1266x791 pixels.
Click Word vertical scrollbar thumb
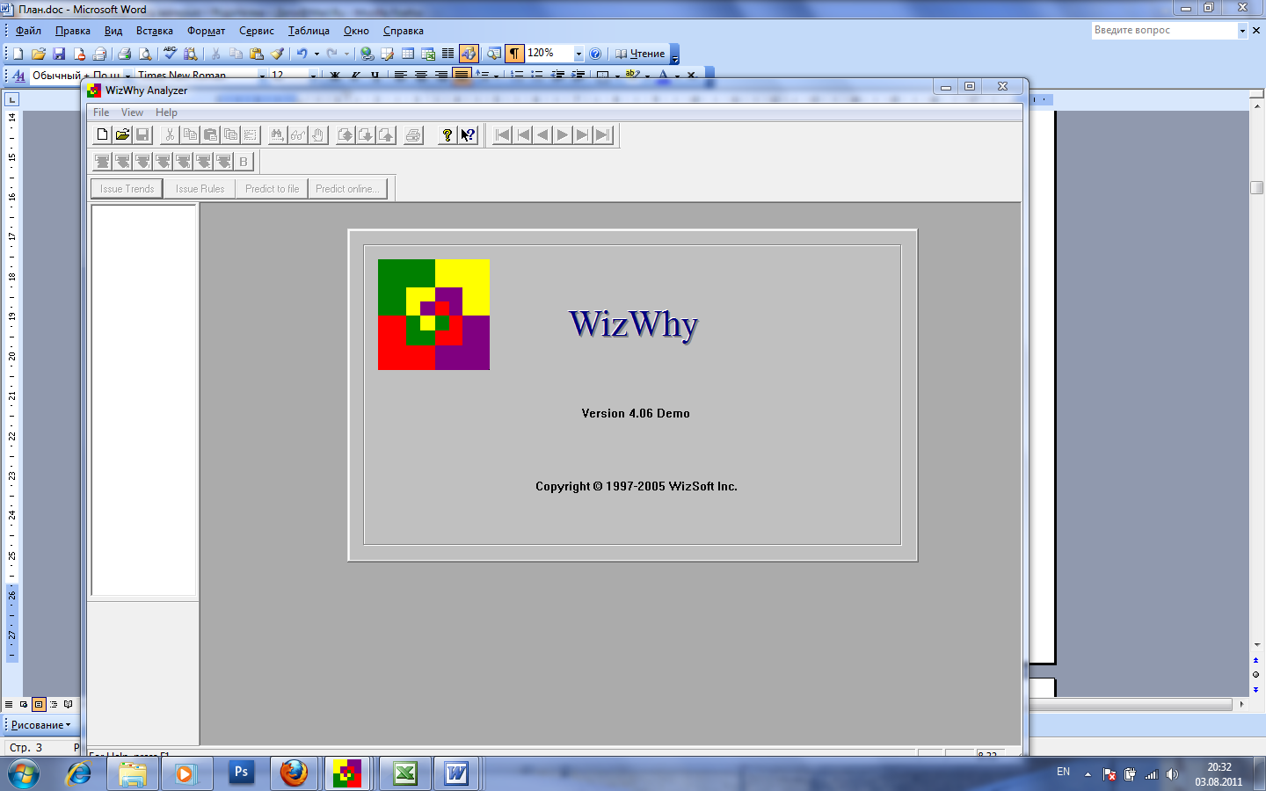tap(1256, 187)
